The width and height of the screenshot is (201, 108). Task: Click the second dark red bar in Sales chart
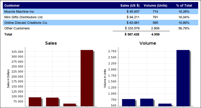coord(52,102)
